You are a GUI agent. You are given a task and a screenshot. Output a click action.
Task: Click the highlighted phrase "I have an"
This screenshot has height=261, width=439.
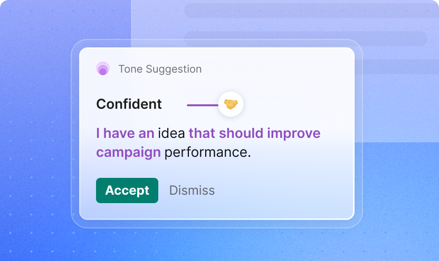click(x=125, y=133)
